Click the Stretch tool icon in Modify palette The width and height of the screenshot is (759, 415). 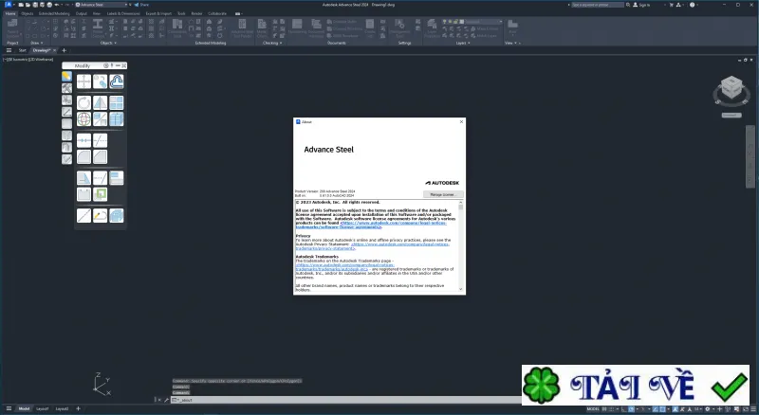[83, 178]
